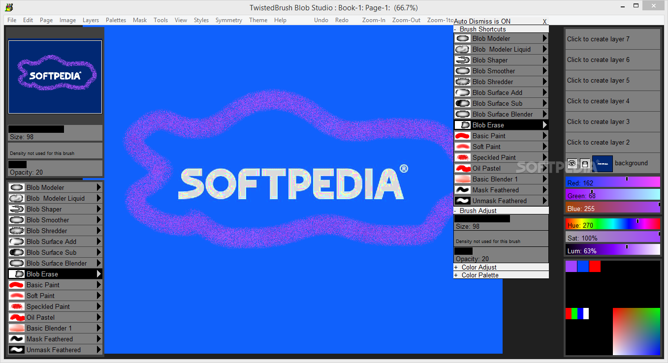
Task: Select Blob Surface Sub icon in left list
Action: click(x=17, y=252)
